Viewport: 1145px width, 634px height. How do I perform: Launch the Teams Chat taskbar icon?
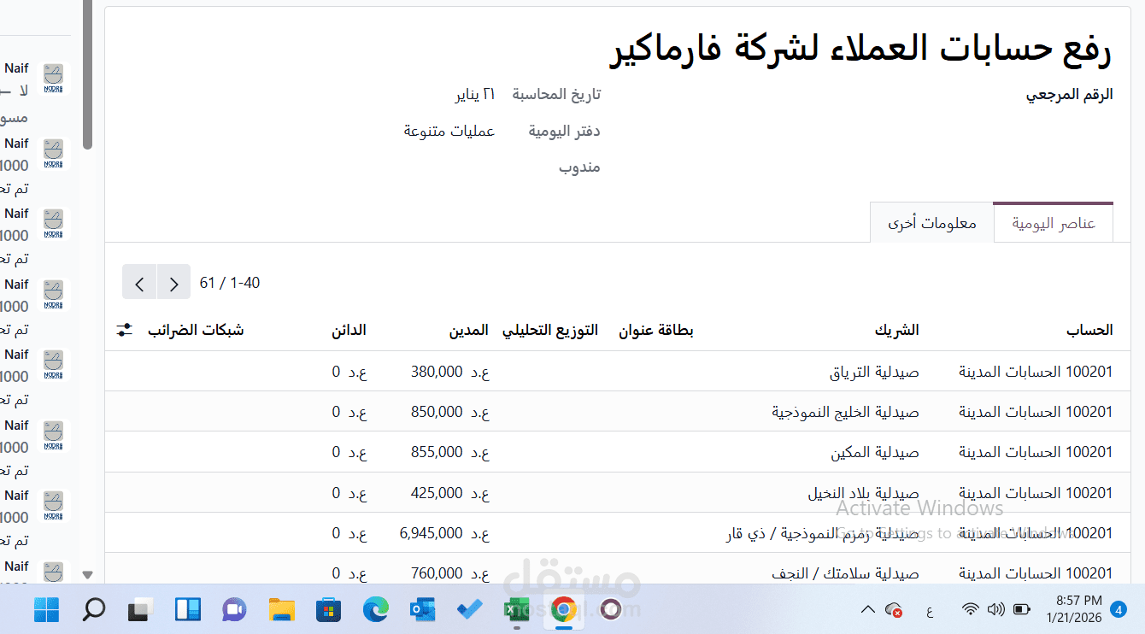click(x=233, y=610)
